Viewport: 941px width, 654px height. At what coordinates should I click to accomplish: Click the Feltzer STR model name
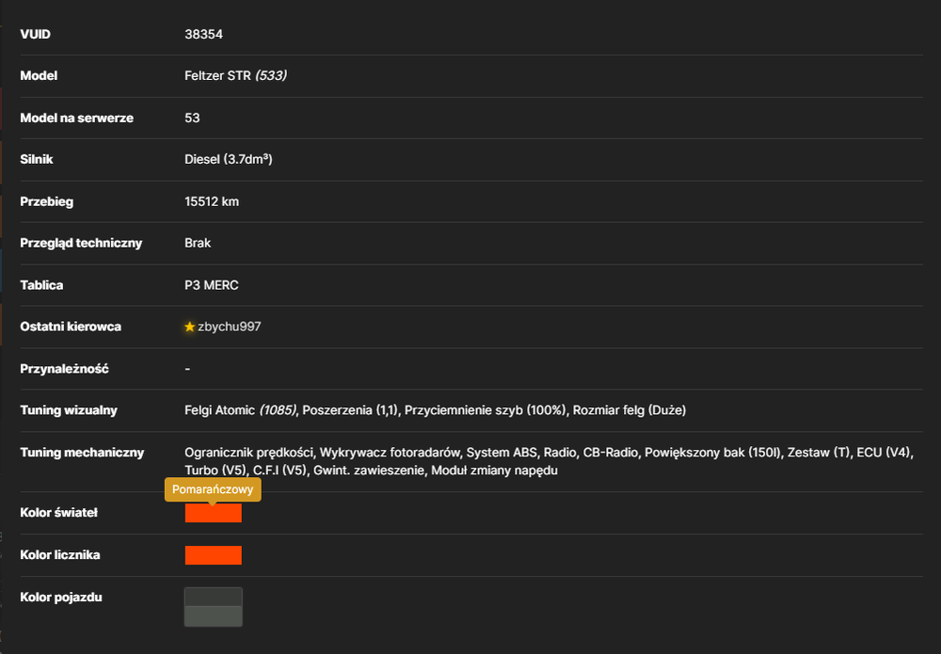coord(218,75)
